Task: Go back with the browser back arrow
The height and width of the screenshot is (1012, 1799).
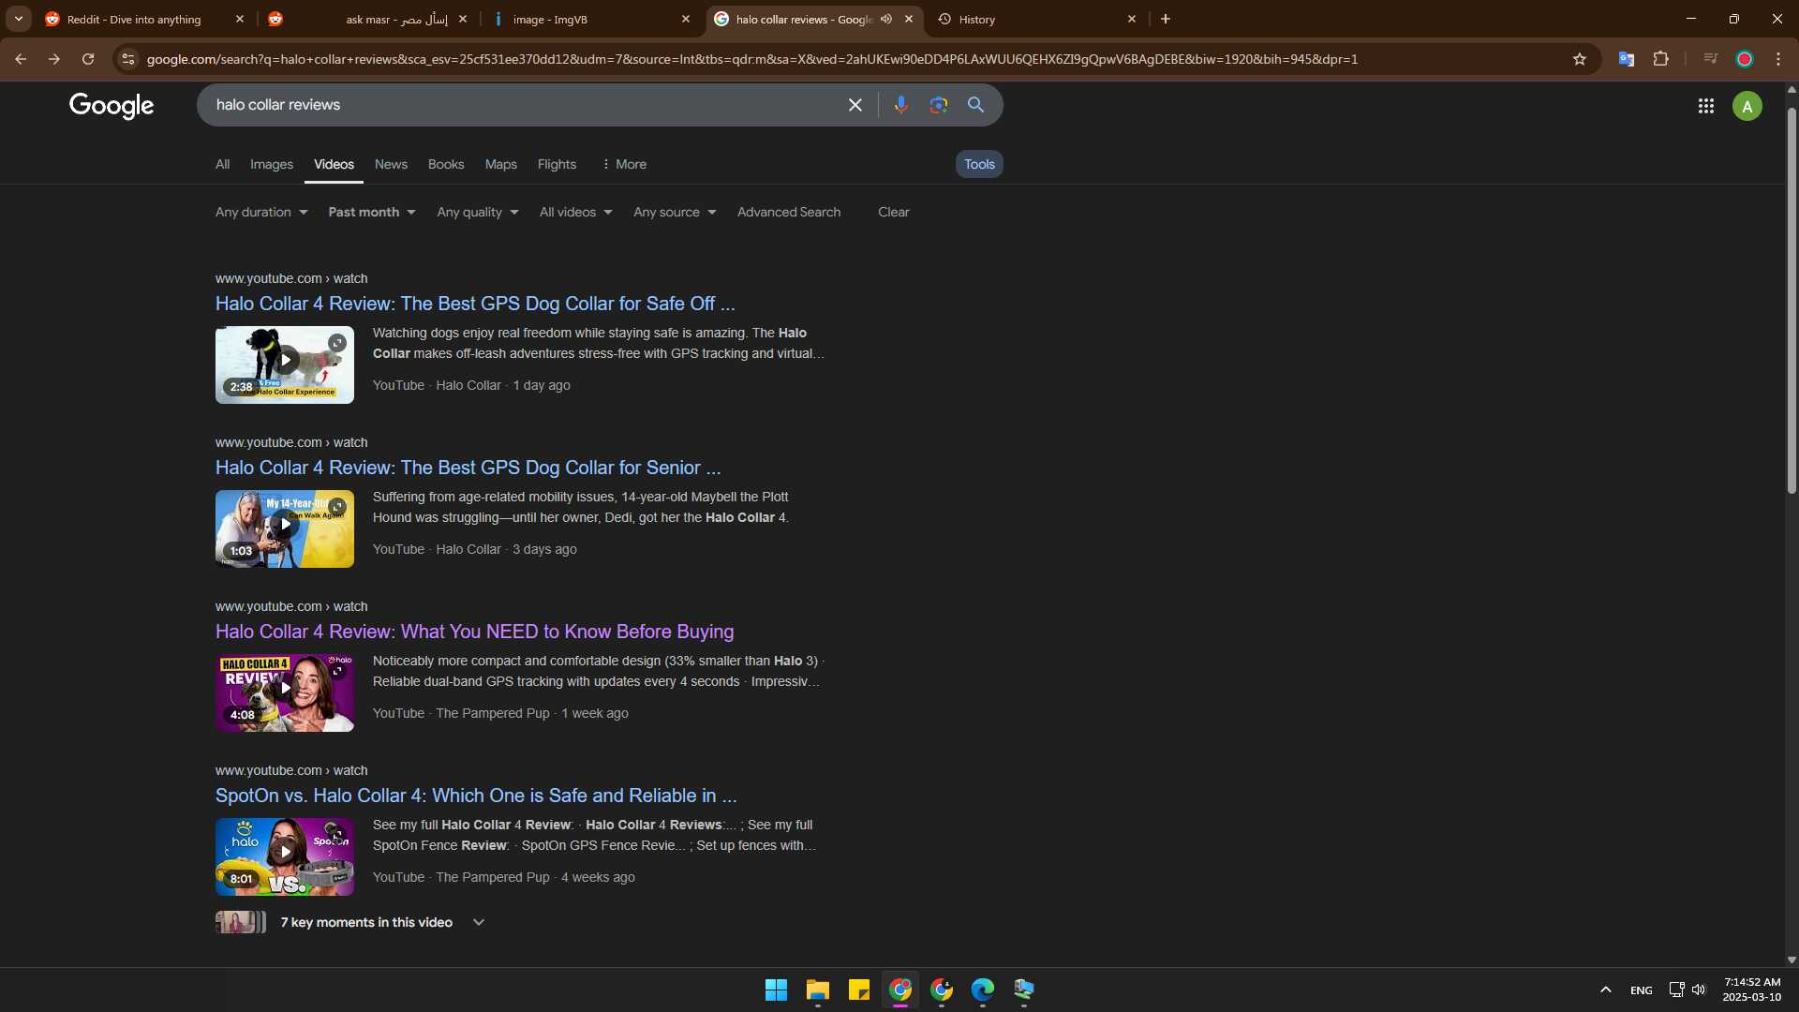Action: click(21, 59)
